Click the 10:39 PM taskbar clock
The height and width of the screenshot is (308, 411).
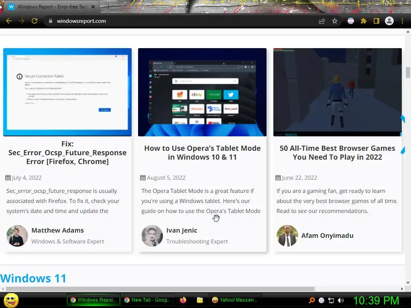376,300
